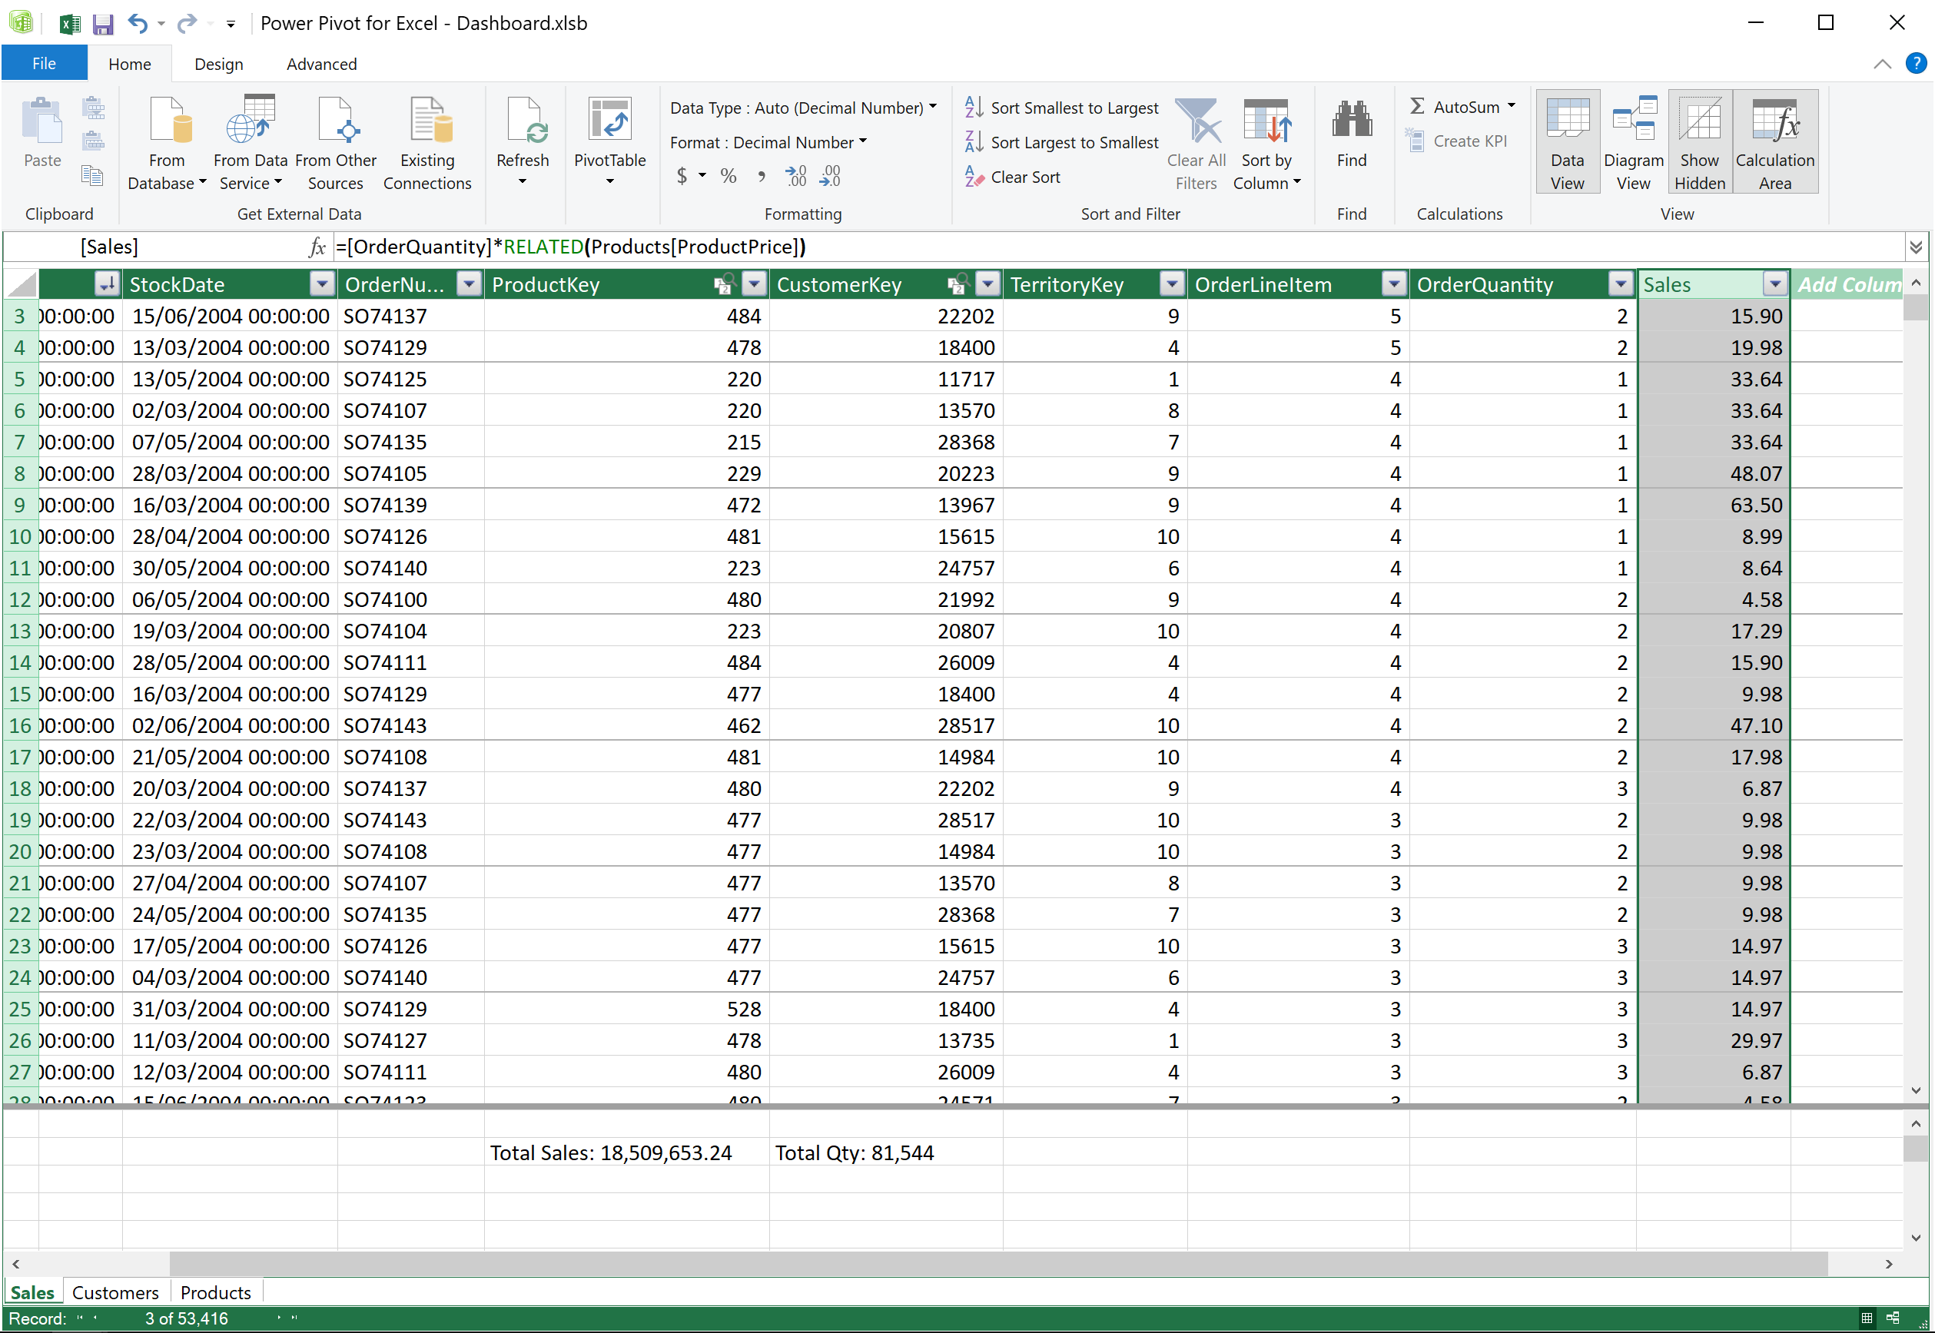Create a PivotTable
The height and width of the screenshot is (1333, 1935).
(x=610, y=138)
